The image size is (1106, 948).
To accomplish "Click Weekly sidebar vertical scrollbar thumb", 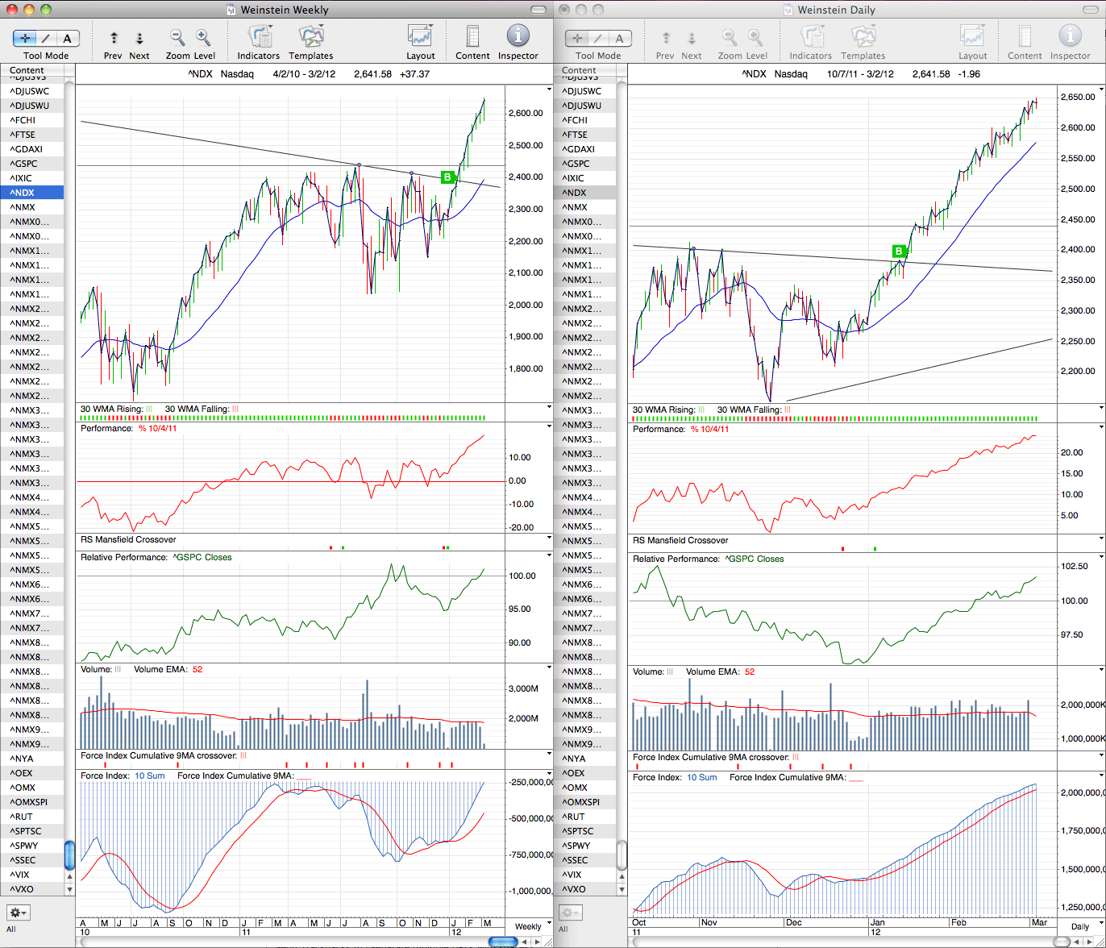I will pos(69,854).
